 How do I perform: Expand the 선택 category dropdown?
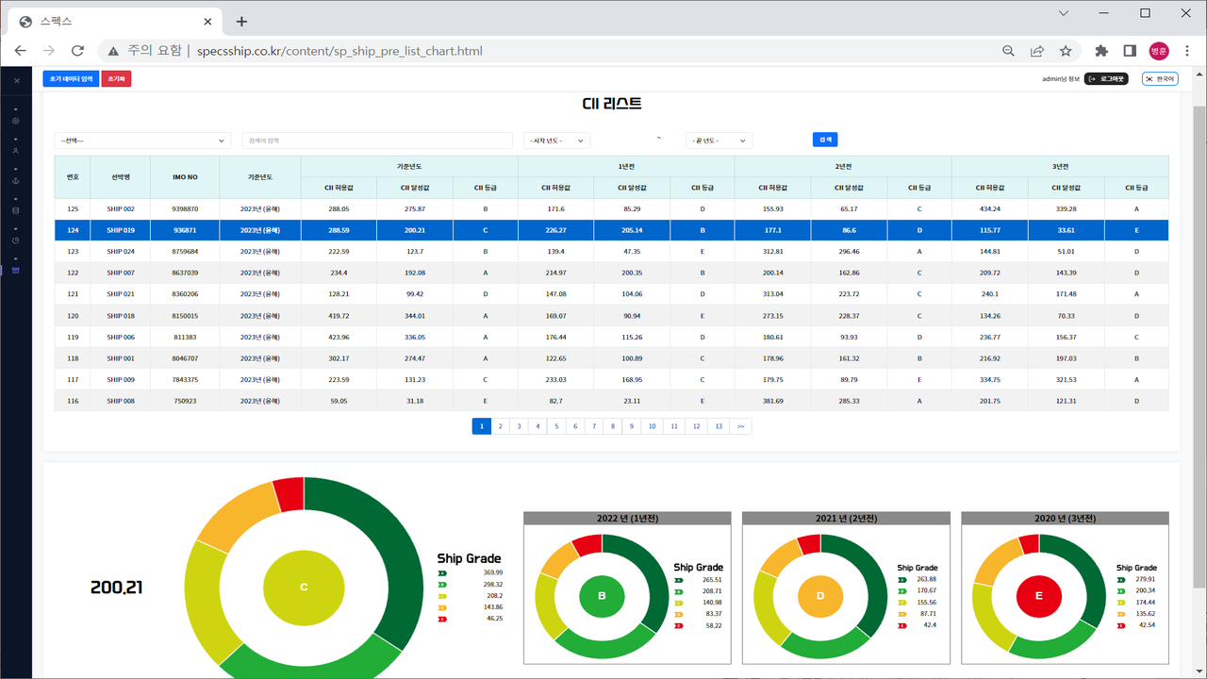pos(142,141)
